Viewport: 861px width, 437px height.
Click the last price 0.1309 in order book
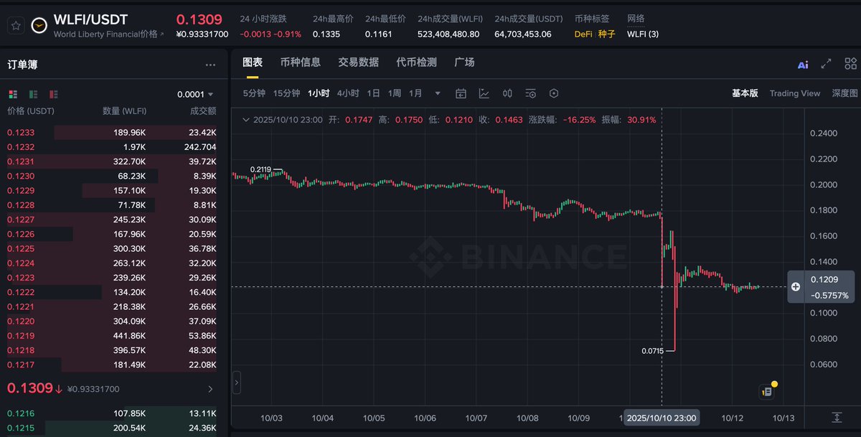tap(30, 388)
